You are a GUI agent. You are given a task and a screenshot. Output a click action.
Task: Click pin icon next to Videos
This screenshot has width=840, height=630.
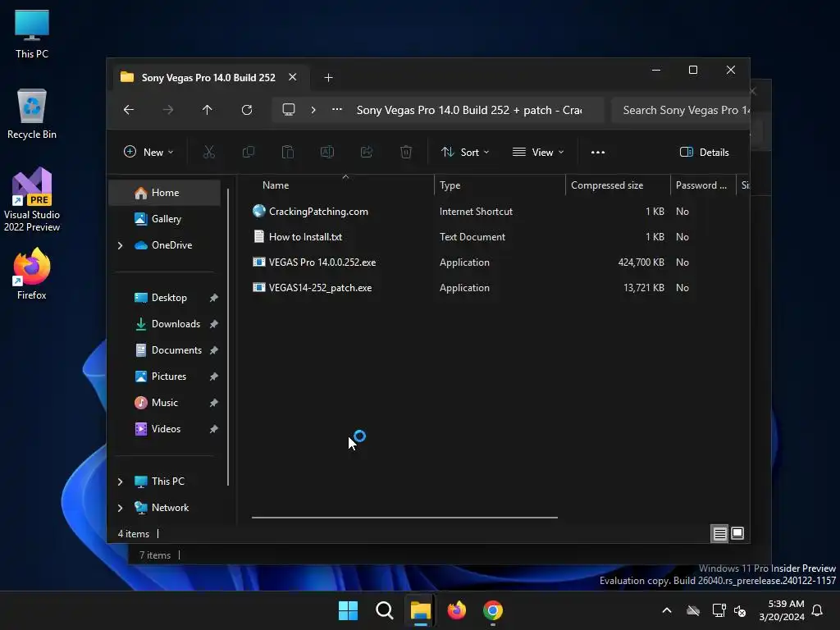click(x=214, y=429)
